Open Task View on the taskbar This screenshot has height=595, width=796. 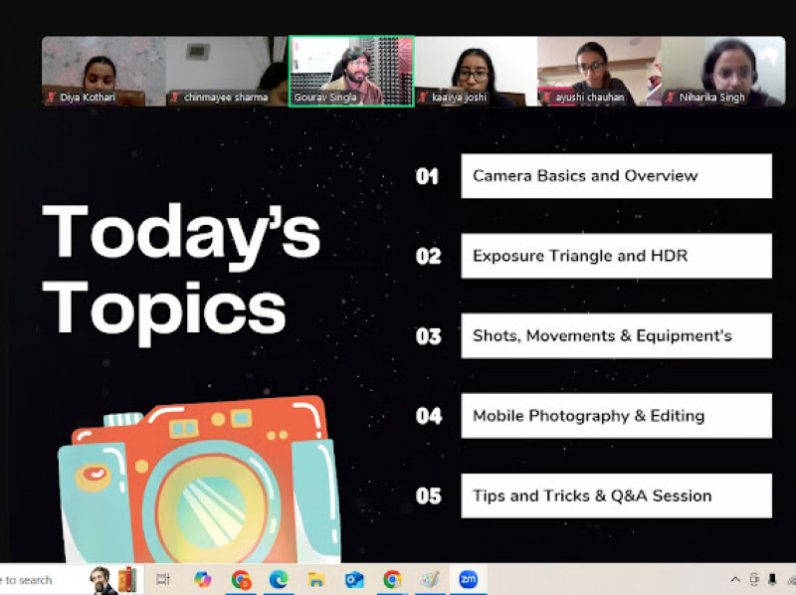[164, 579]
